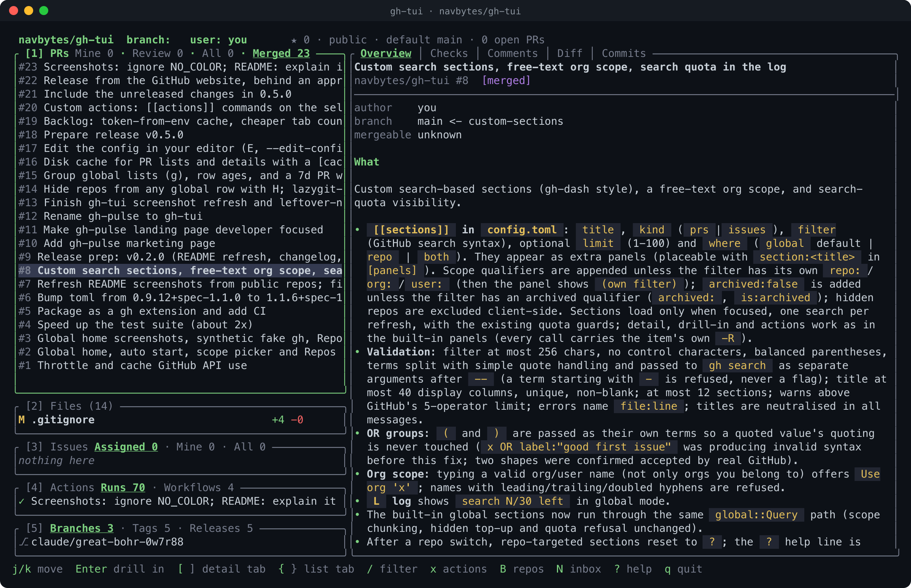Image resolution: width=911 pixels, height=588 pixels.
Task: Open the Commits detail tab
Action: coord(624,54)
